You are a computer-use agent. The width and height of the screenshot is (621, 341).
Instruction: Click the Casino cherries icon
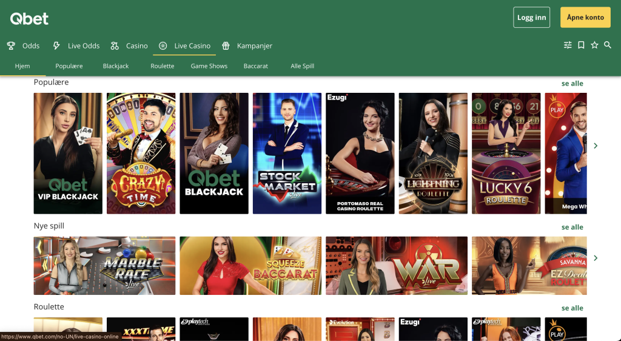pyautogui.click(x=115, y=46)
